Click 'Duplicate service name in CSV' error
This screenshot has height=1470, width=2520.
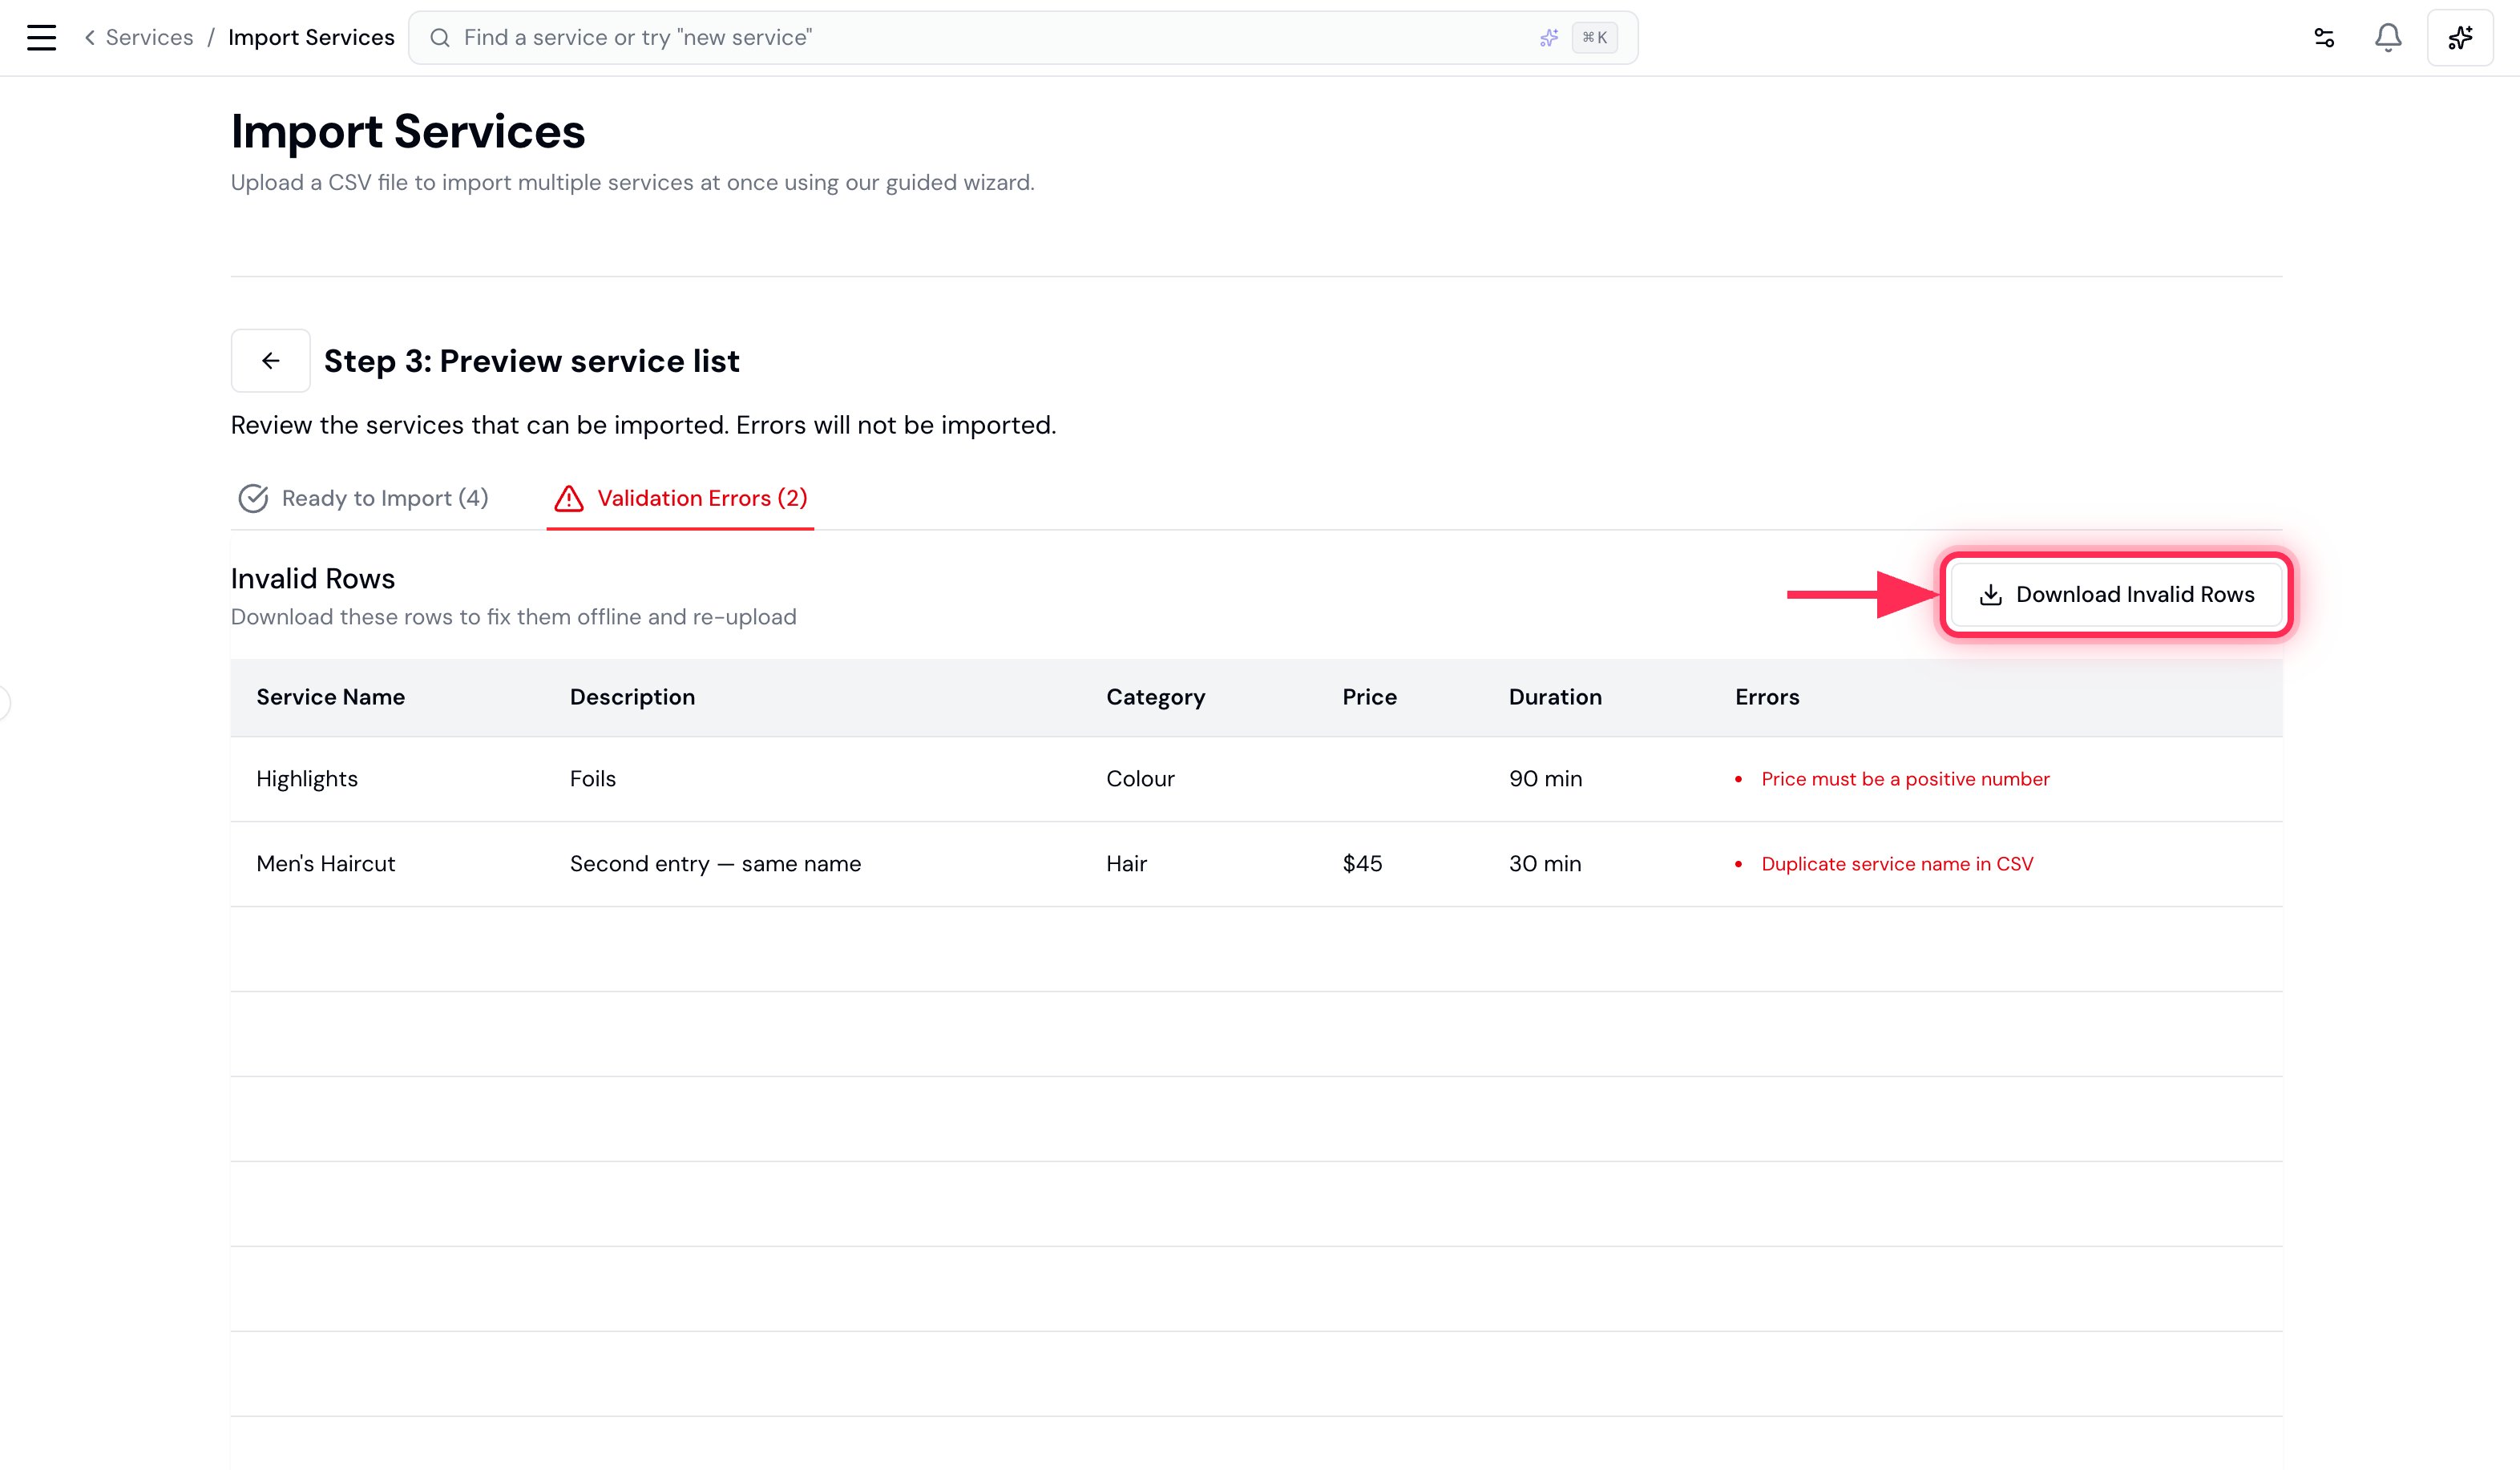(1897, 864)
